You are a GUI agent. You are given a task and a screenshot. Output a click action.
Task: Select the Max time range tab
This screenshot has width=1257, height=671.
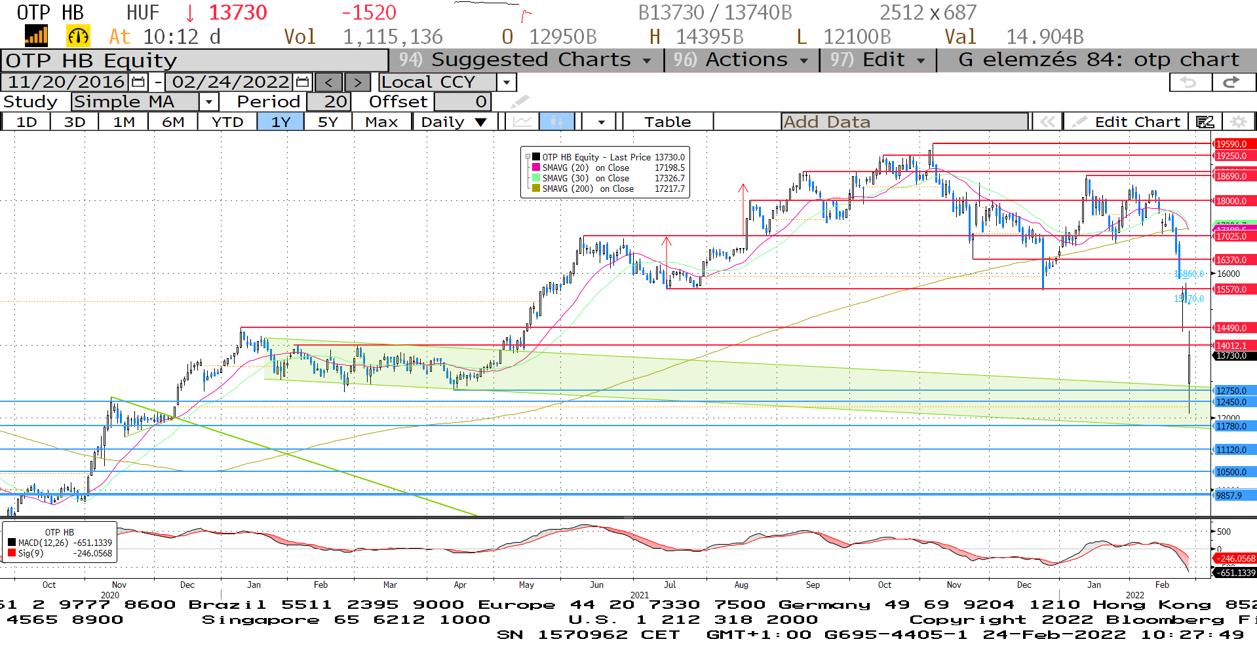[x=381, y=122]
